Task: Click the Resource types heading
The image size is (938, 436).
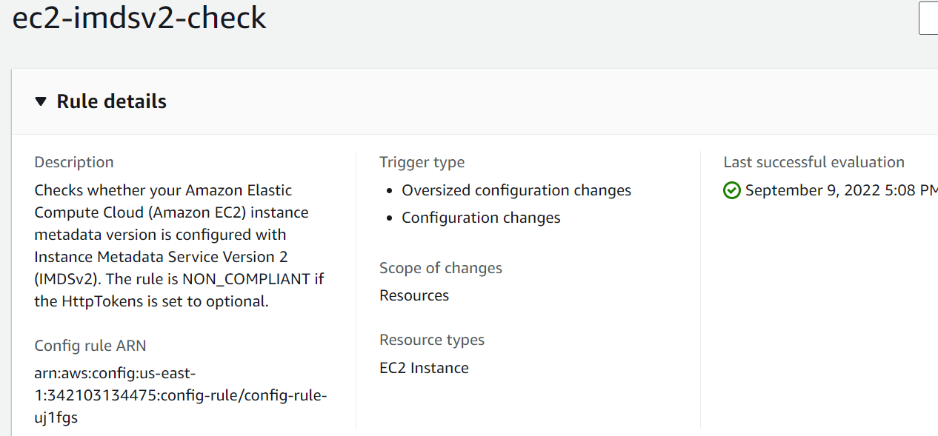Action: [432, 340]
